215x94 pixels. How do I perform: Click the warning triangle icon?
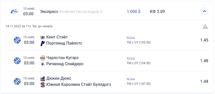[x=205, y=26]
